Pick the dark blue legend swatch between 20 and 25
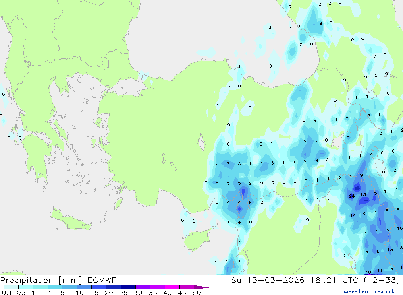 tap(114, 287)
